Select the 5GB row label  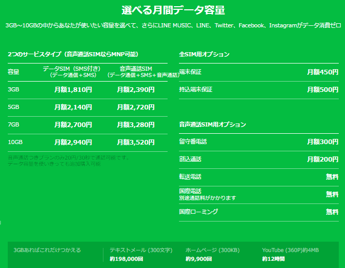point(13,107)
